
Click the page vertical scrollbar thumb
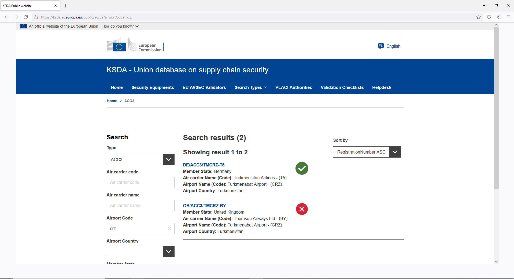pyautogui.click(x=496, y=107)
